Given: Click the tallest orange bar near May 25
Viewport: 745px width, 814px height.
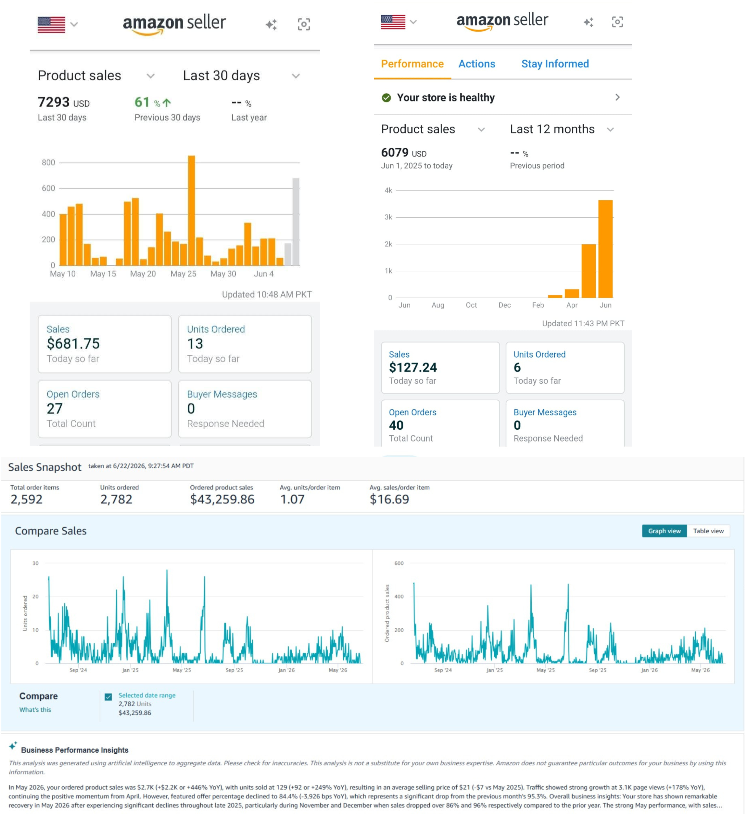Looking at the screenshot, I should pyautogui.click(x=191, y=210).
